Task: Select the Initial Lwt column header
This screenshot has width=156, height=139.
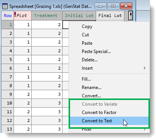Action: [x=79, y=16]
